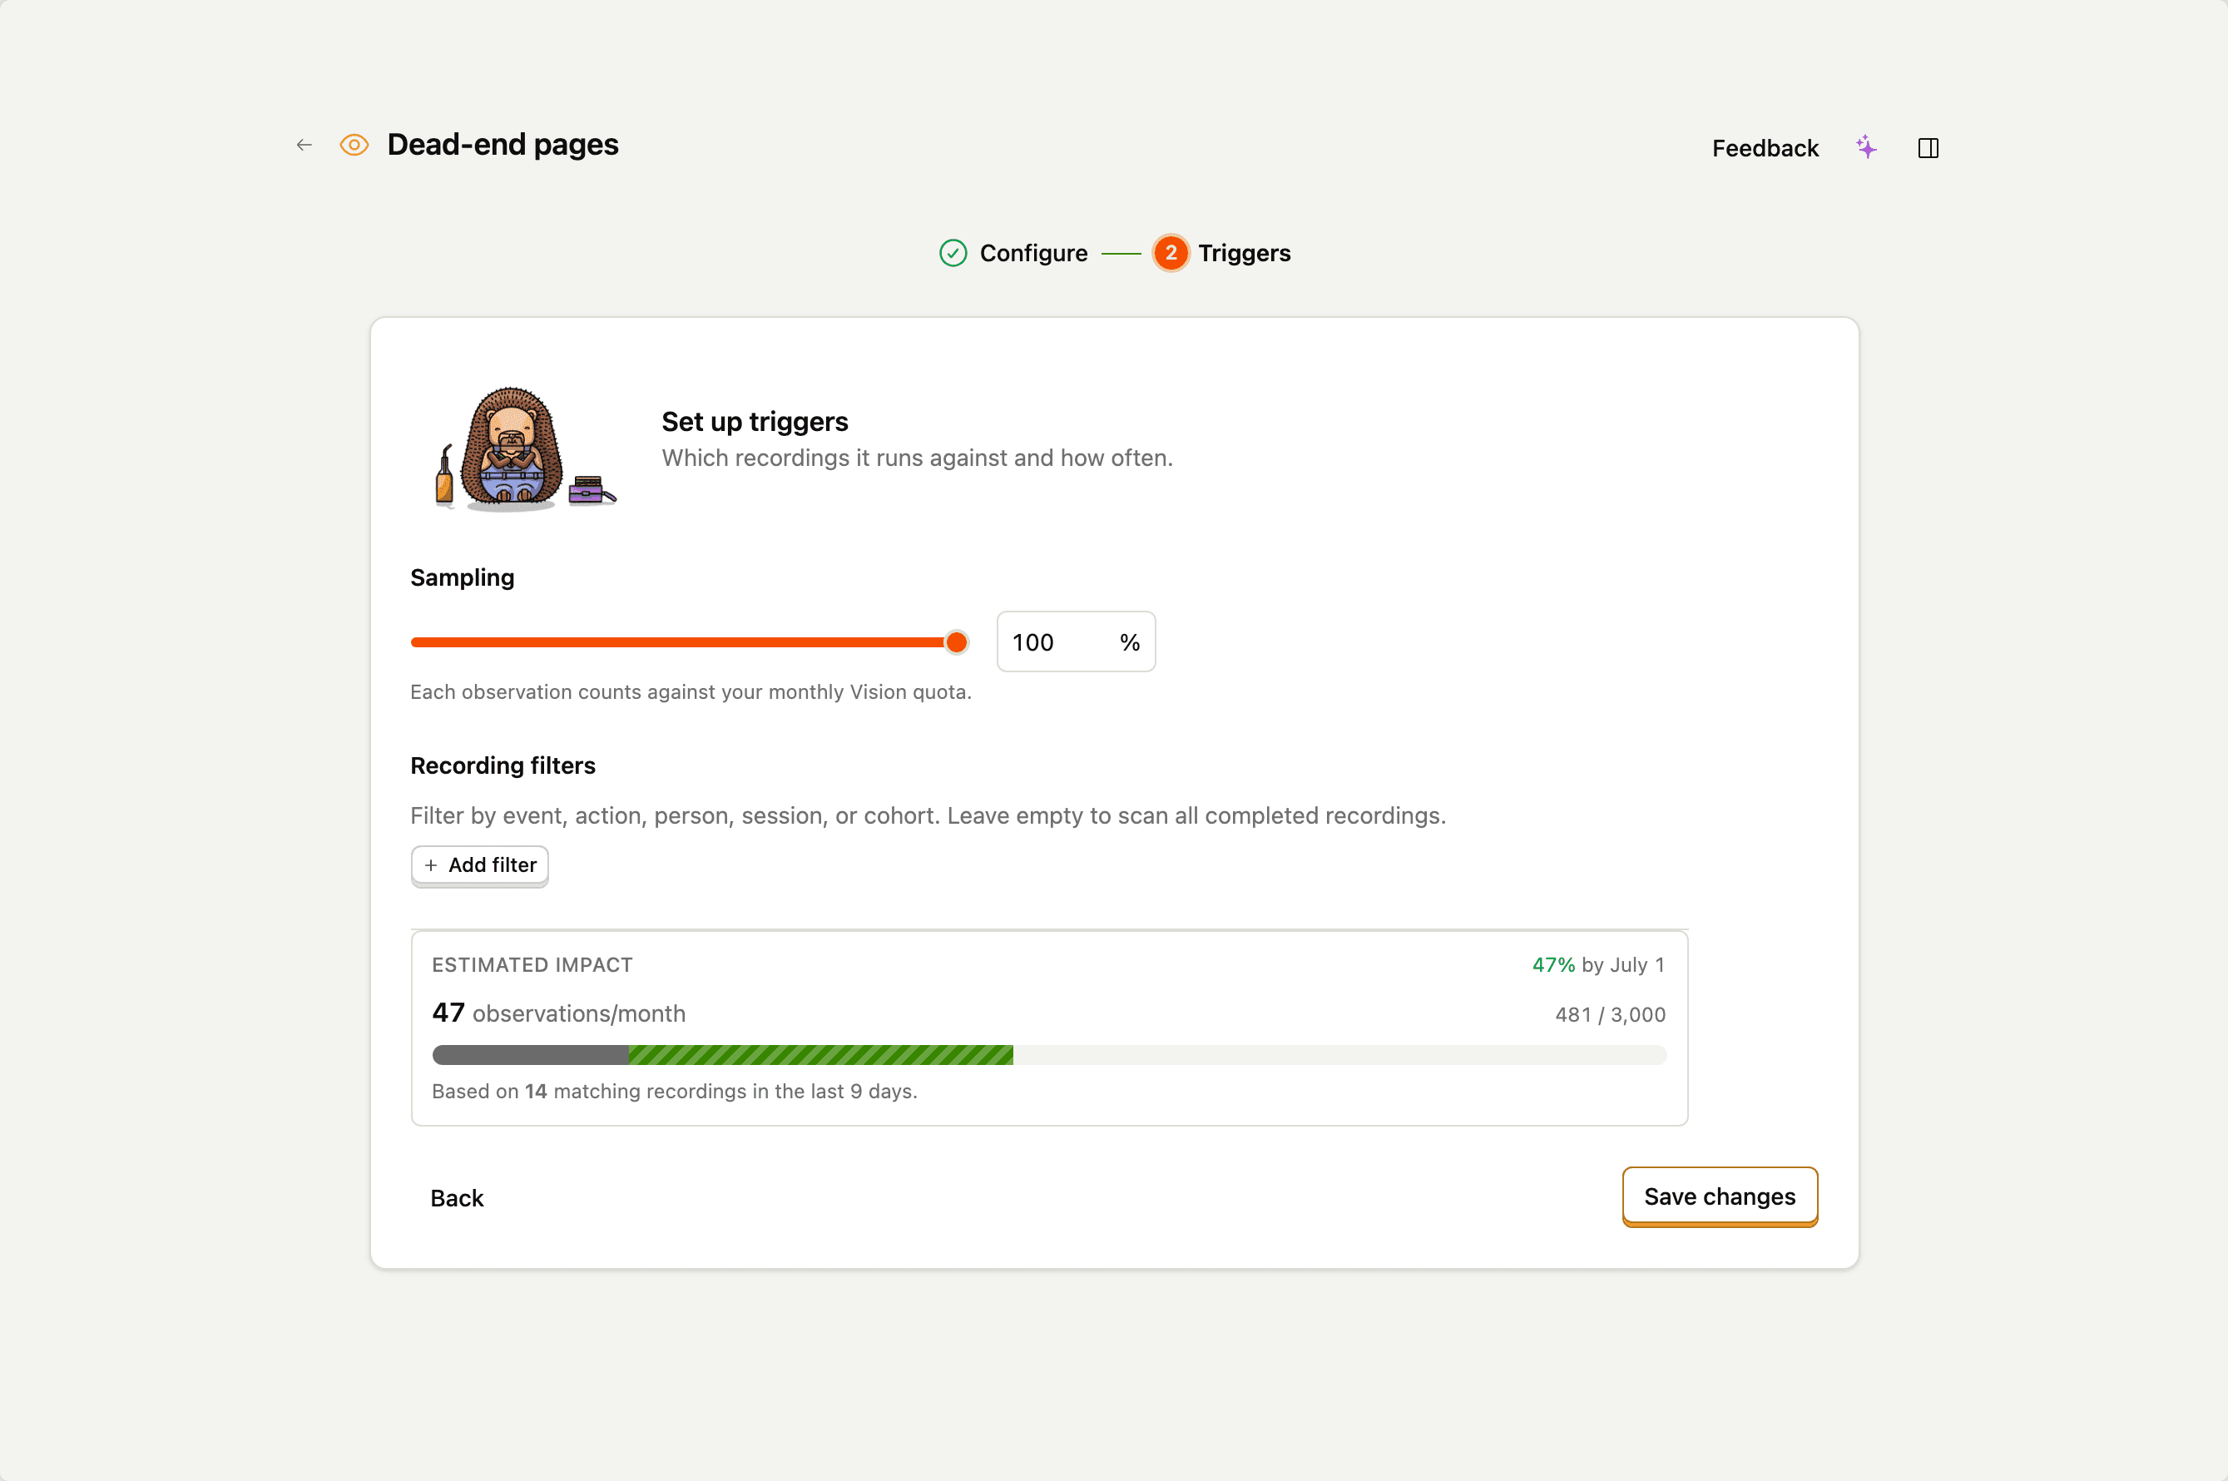Click the sampling percentage input field

[1076, 642]
